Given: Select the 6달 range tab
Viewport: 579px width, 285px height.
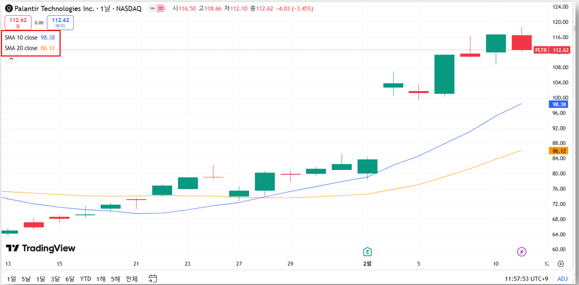Looking at the screenshot, I should coord(70,279).
